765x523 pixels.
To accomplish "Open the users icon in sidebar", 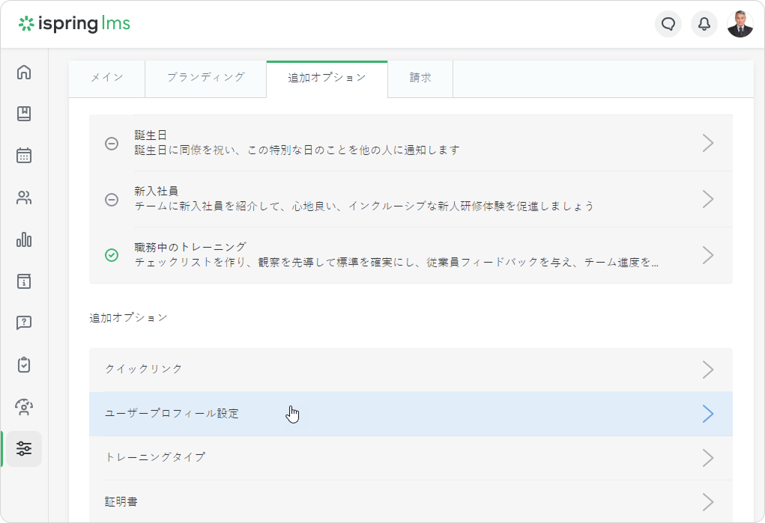I will [24, 198].
